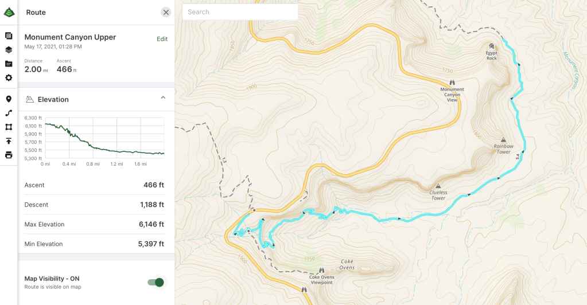
Task: Select the add waypoint pin tool
Action: (x=9, y=99)
